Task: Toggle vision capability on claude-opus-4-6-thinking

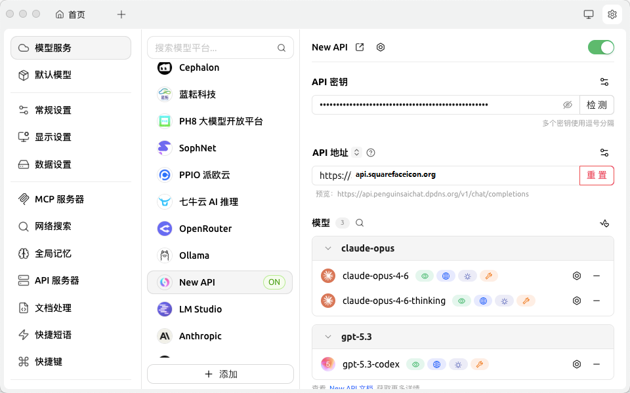Action: (461, 301)
